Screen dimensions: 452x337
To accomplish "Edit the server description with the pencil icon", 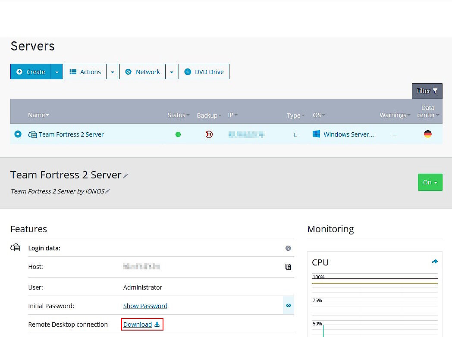I will tap(109, 191).
